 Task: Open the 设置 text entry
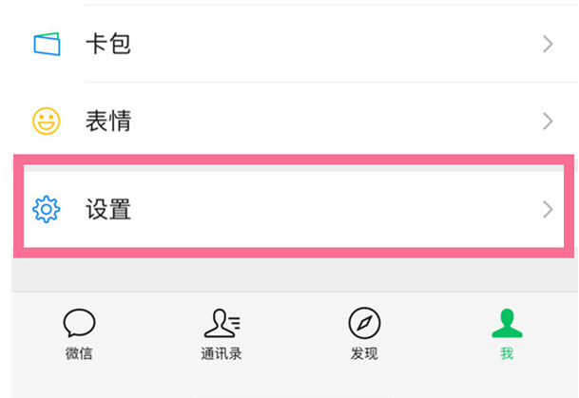click(107, 209)
